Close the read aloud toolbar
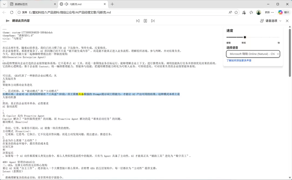This screenshot has width=292, height=180. point(287,21)
